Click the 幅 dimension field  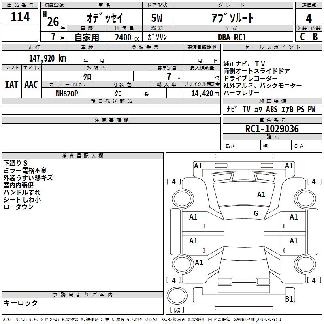[276, 146]
